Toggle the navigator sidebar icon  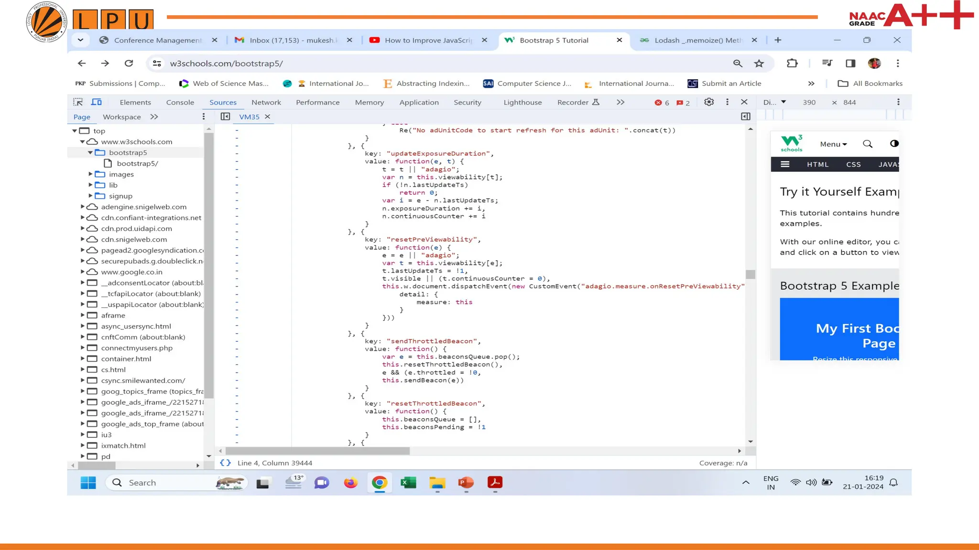click(225, 116)
